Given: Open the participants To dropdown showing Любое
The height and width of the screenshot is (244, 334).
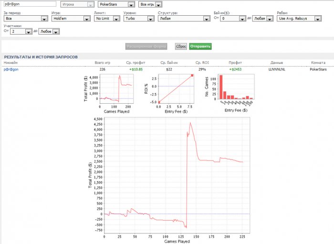Looking at the screenshot, I should pos(49,31).
